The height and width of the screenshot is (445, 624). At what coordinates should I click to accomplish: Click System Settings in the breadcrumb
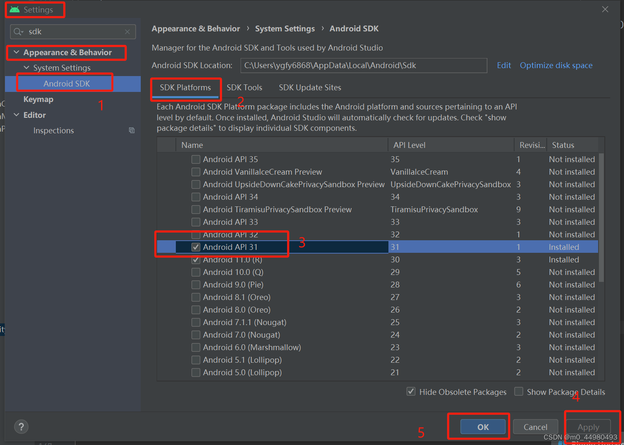pos(285,29)
